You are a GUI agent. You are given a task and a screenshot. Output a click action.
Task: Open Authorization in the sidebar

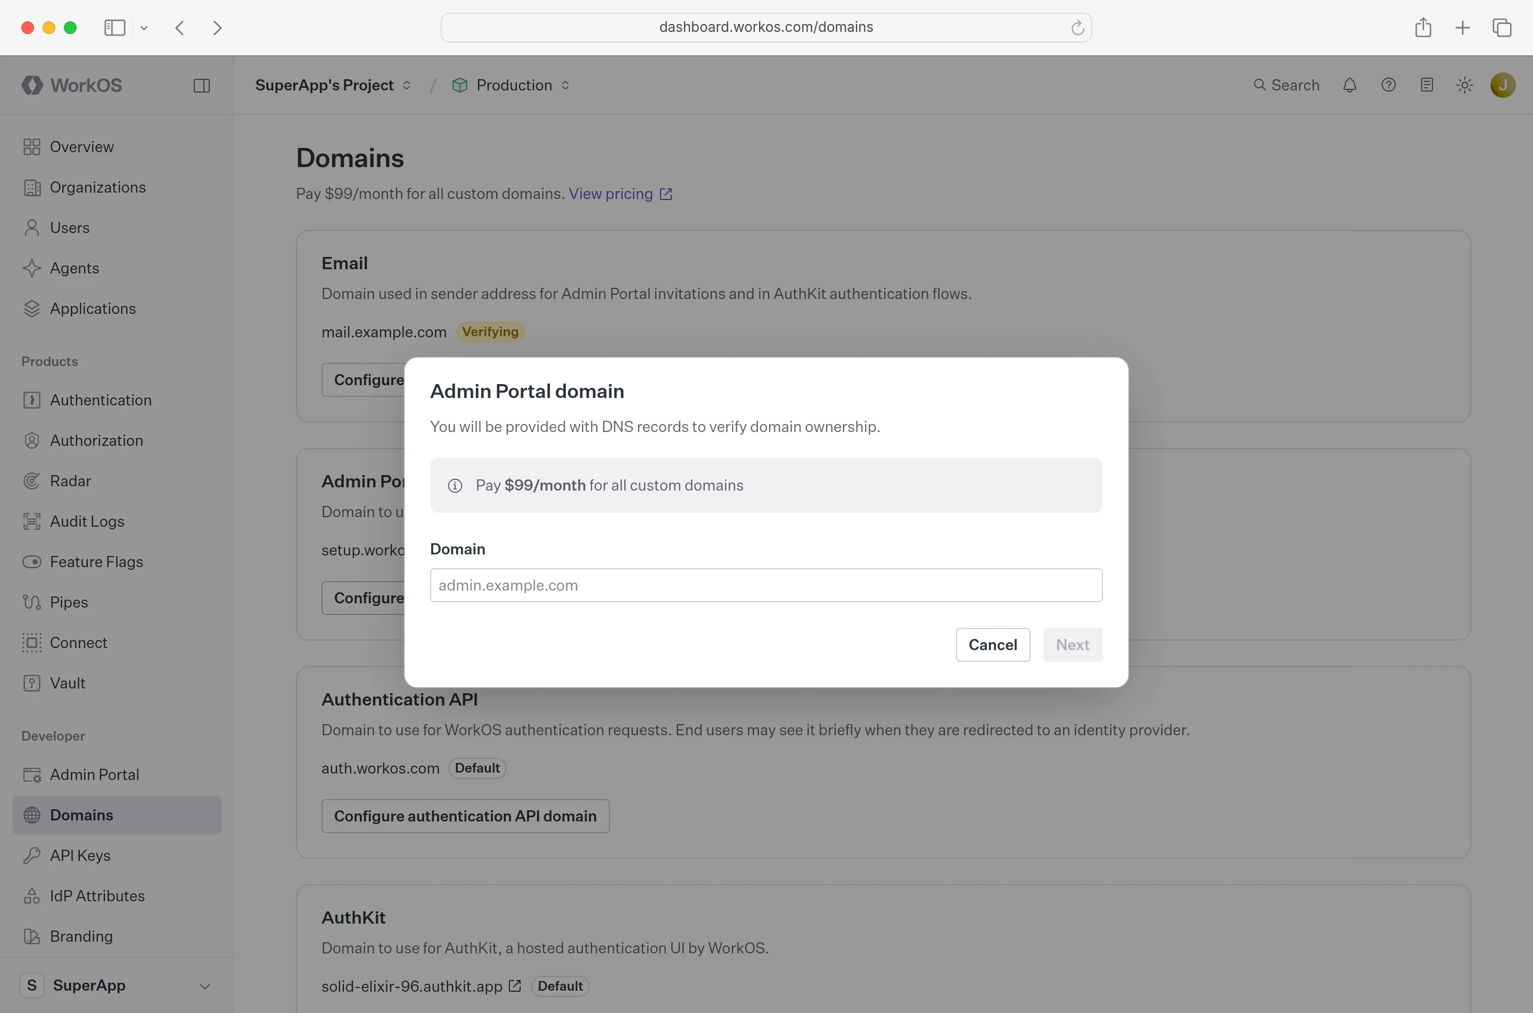tap(117, 441)
